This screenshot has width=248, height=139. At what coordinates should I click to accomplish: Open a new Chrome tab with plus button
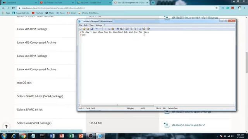[153, 3]
